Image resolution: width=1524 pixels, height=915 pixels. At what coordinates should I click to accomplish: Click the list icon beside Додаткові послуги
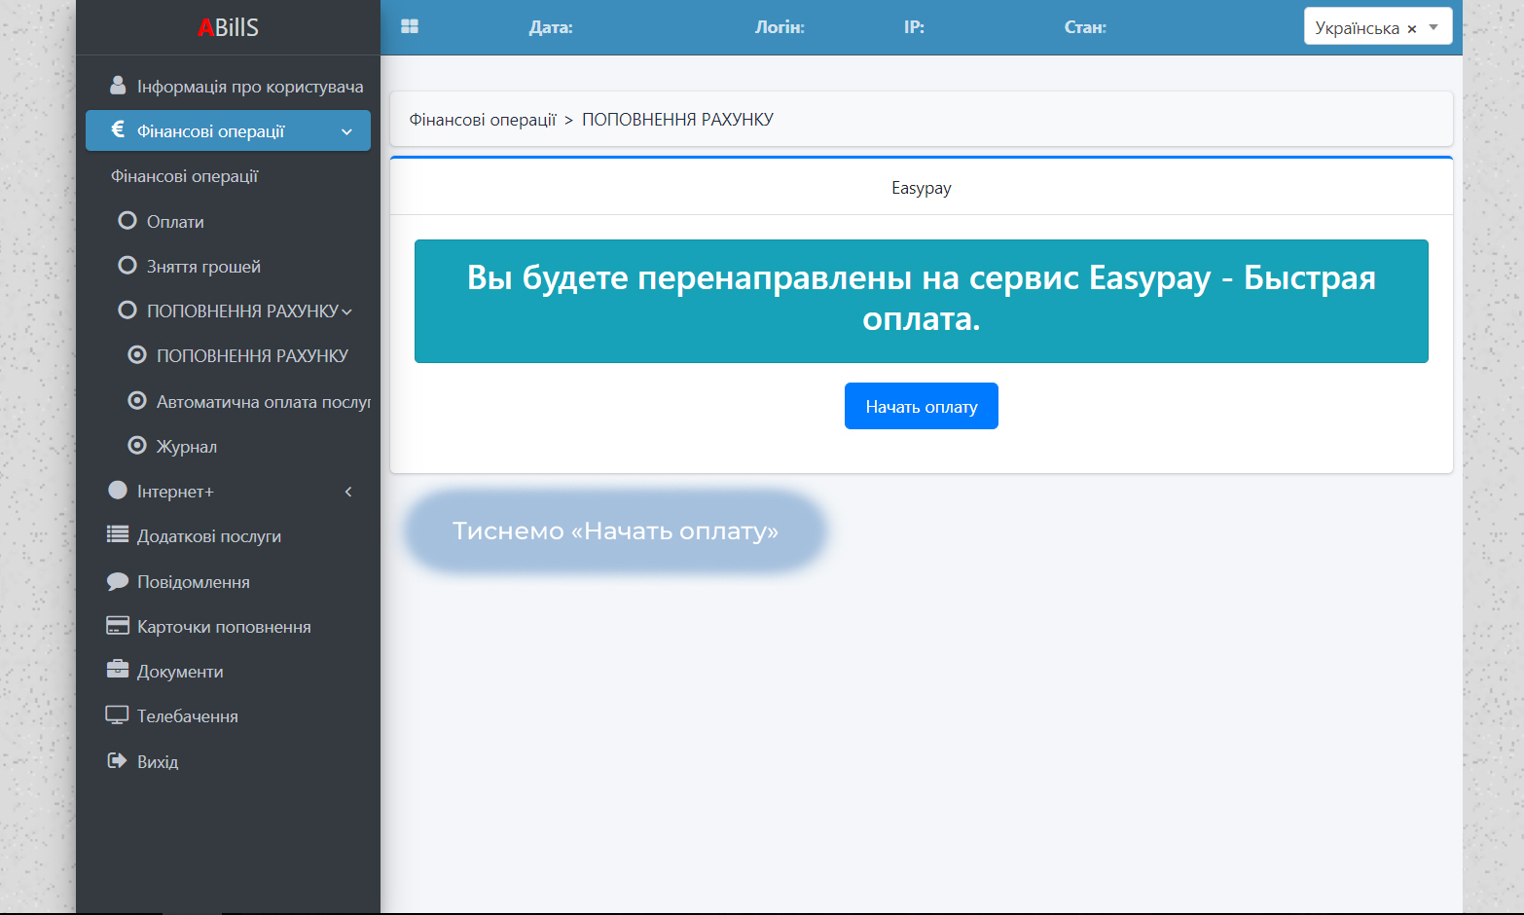(x=118, y=534)
